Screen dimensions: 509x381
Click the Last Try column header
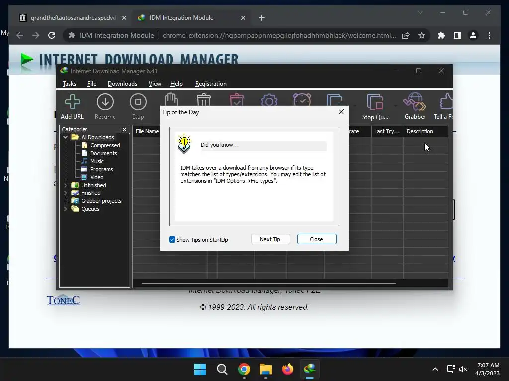[387, 131]
